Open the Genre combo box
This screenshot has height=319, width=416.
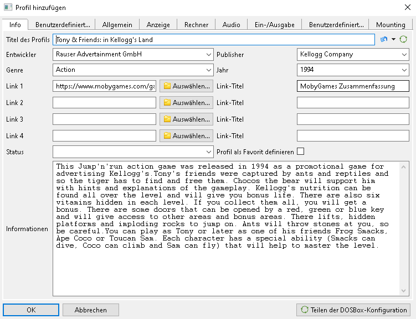click(x=208, y=70)
